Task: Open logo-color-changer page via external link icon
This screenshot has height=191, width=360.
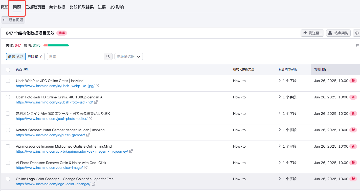Action: [x=94, y=184]
